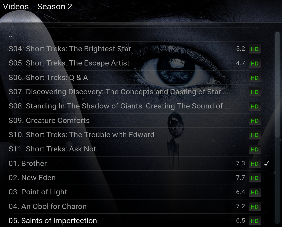Click the Season 2 header title
Screen dimensions: 282x227
coord(55,7)
